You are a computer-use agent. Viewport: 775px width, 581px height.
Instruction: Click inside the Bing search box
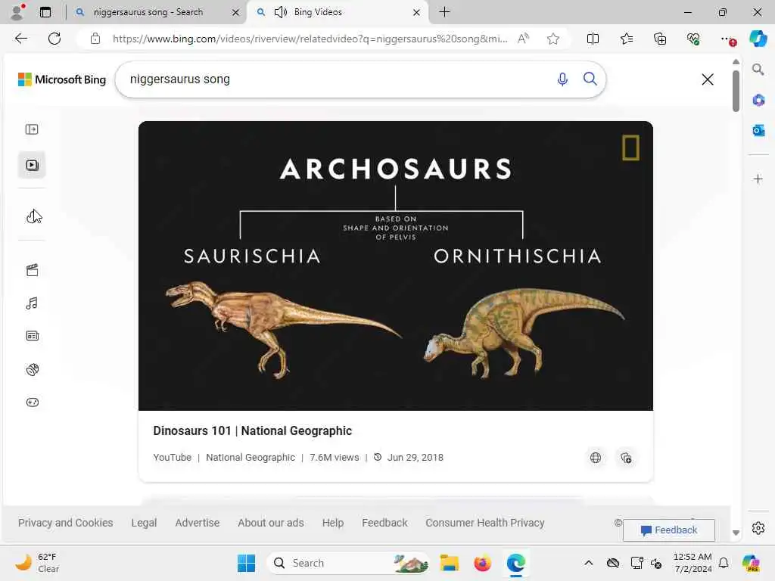point(336,79)
